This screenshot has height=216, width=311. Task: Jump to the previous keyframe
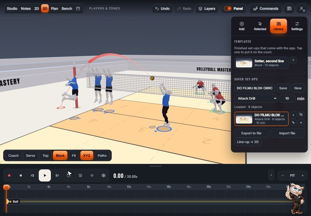pyautogui.click(x=32, y=175)
